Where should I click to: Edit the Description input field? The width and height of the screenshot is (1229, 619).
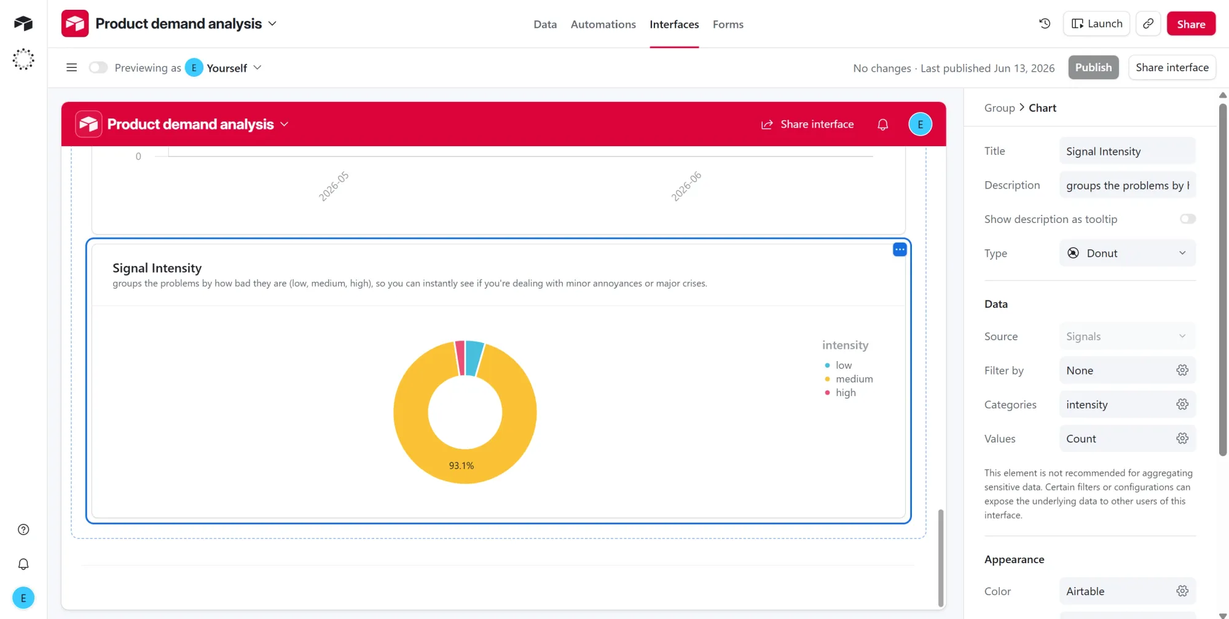[1127, 185]
